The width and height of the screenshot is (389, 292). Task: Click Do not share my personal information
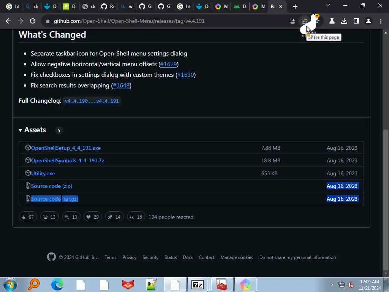[297, 257]
